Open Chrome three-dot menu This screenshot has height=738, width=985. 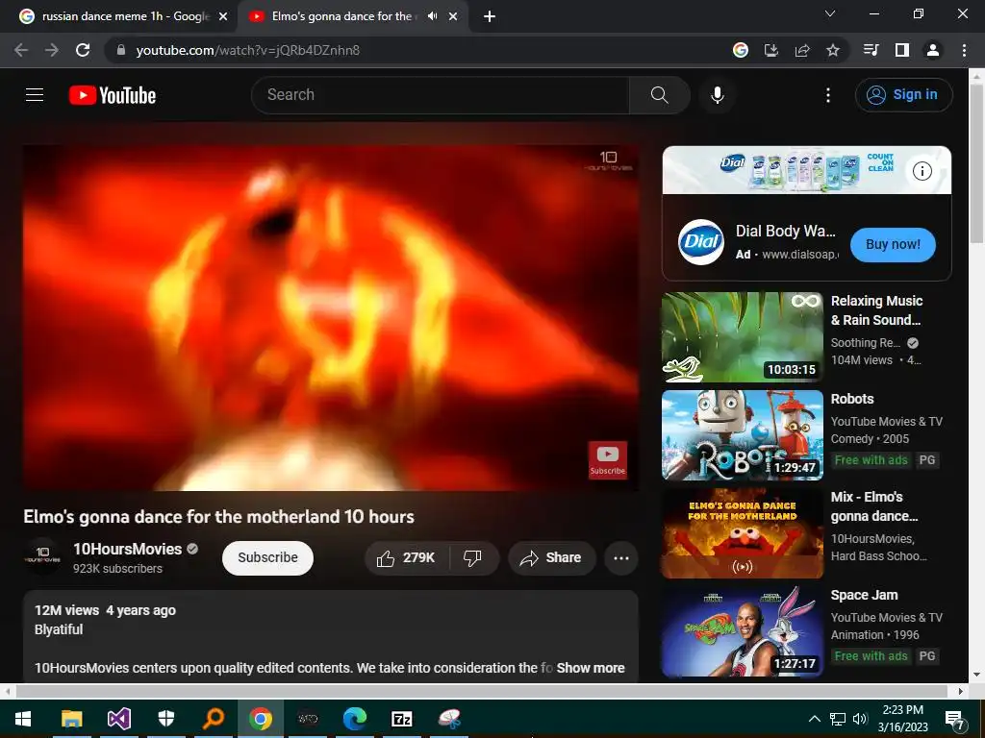coord(964,50)
